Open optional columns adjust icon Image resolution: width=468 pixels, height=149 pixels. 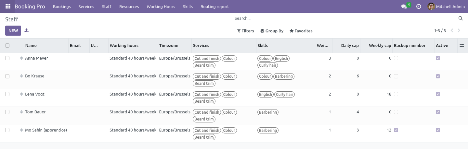pyautogui.click(x=462, y=46)
